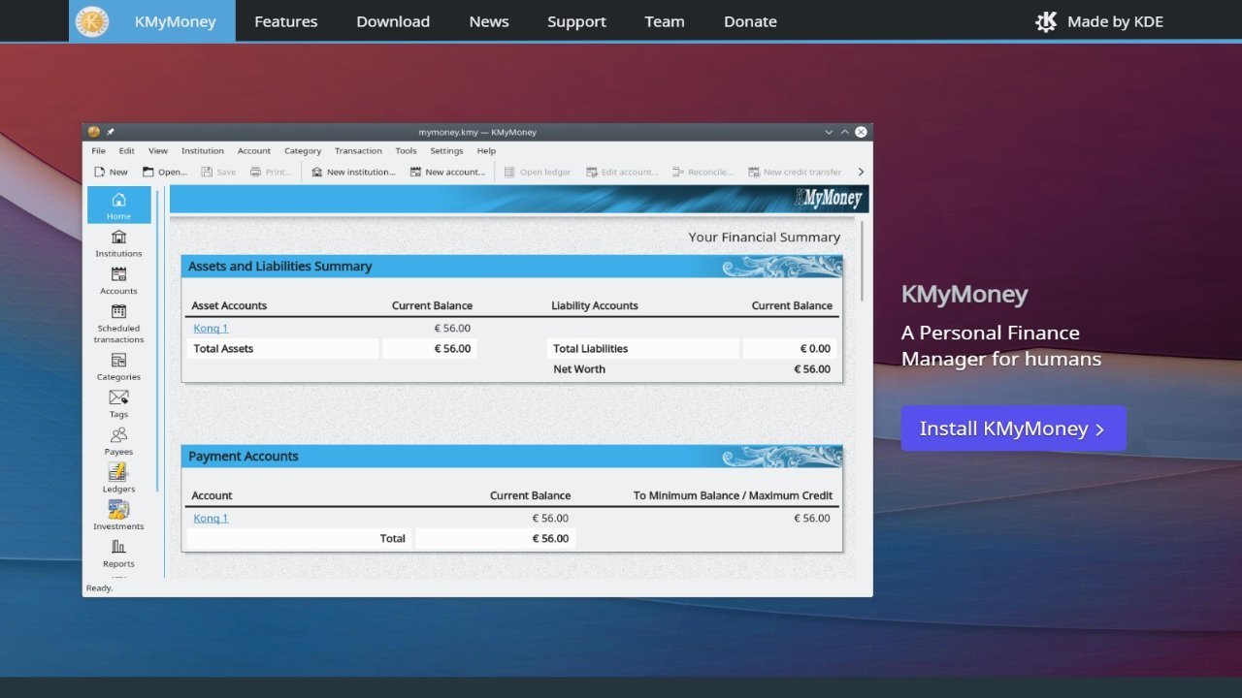The height and width of the screenshot is (698, 1242).
Task: Click New account... in the toolbar
Action: [x=447, y=172]
